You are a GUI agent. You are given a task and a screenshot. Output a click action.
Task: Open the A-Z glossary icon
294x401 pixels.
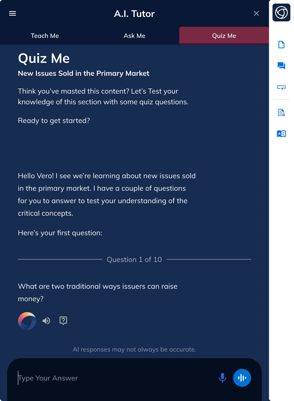click(x=281, y=134)
